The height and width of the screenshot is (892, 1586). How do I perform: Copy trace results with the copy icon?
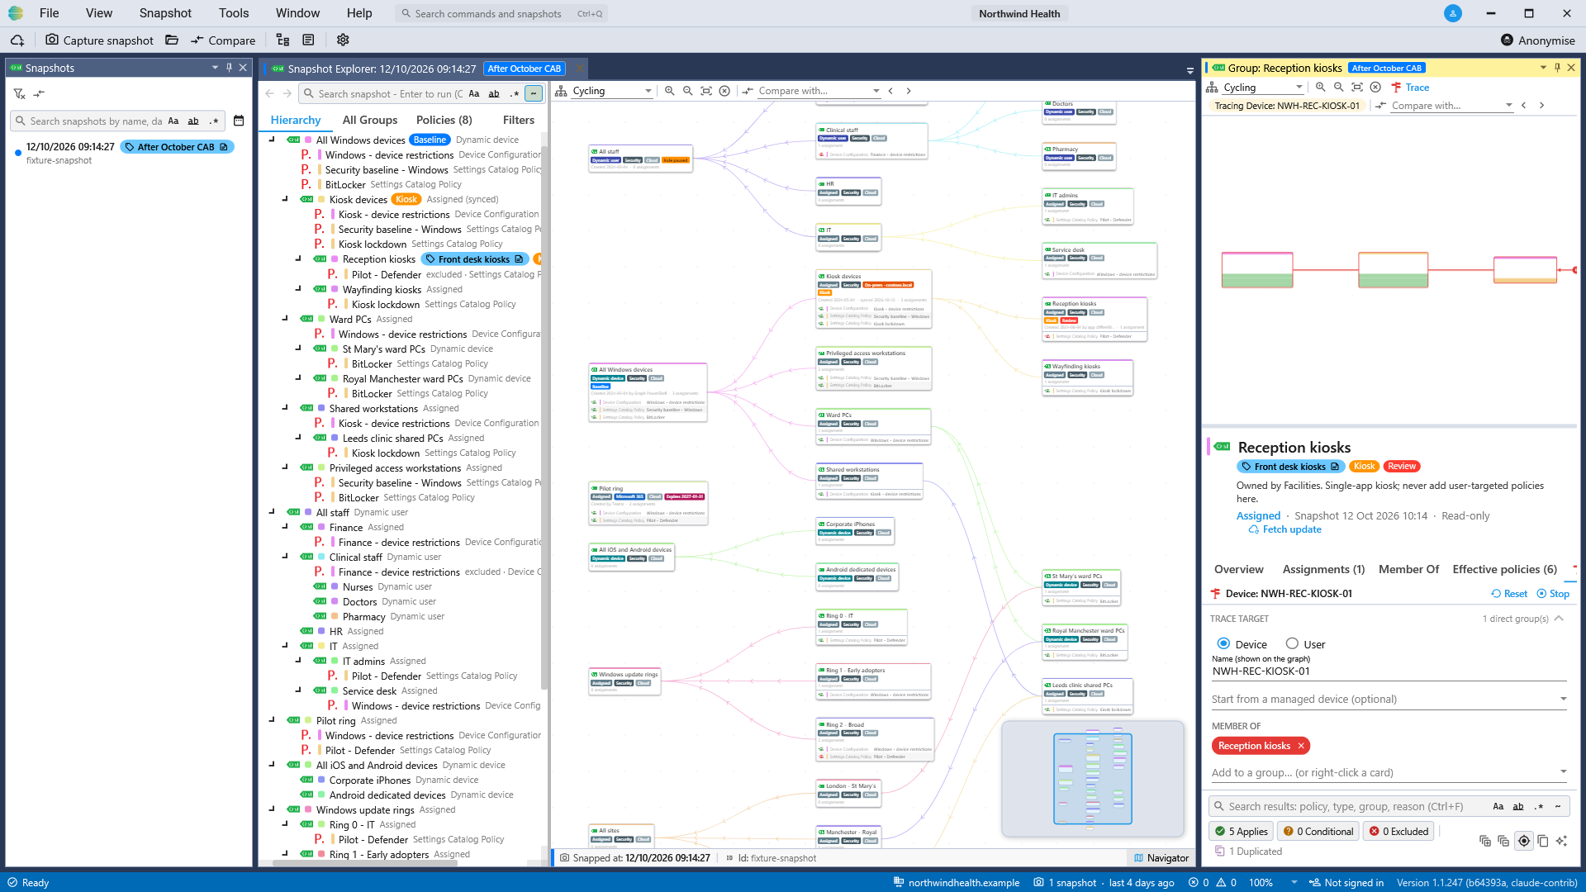coord(1542,841)
